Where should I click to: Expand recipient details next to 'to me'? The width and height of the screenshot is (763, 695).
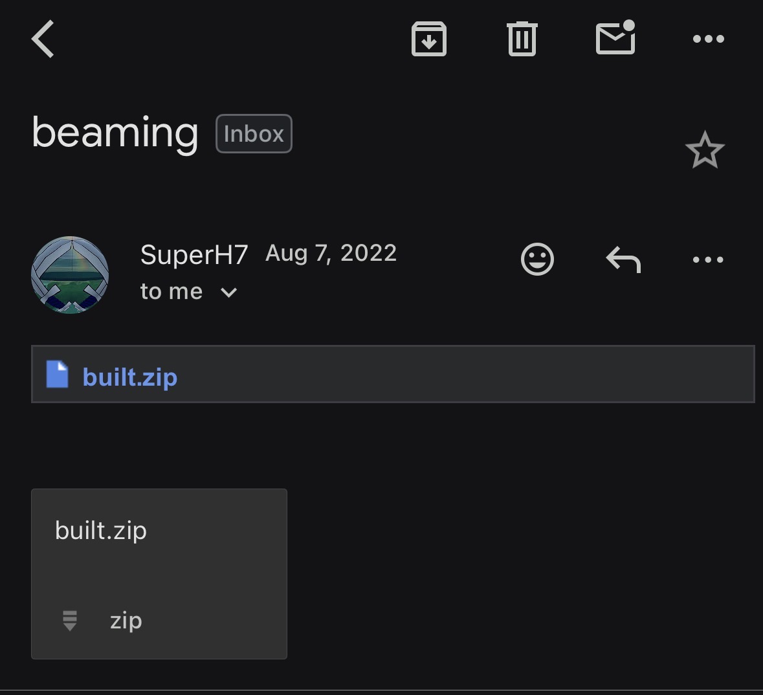[228, 292]
